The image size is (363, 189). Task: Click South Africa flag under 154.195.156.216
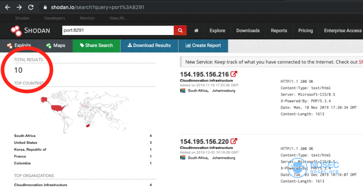click(x=183, y=91)
